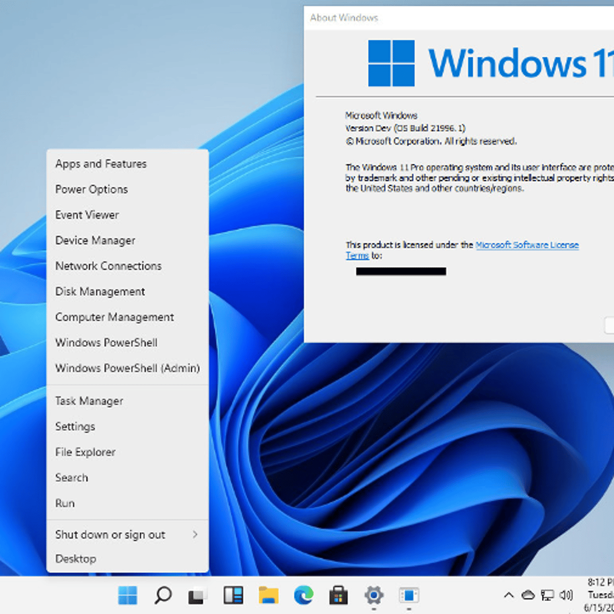This screenshot has width=614, height=614.
Task: Open the volume speaker tray icon
Action: pyautogui.click(x=566, y=595)
